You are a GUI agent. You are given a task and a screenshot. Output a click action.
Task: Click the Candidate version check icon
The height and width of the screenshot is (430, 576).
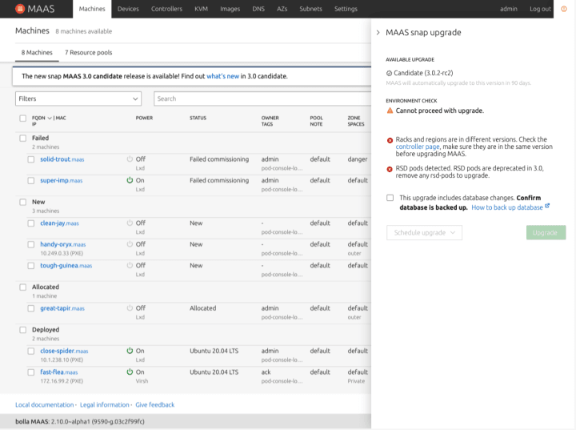pos(389,73)
